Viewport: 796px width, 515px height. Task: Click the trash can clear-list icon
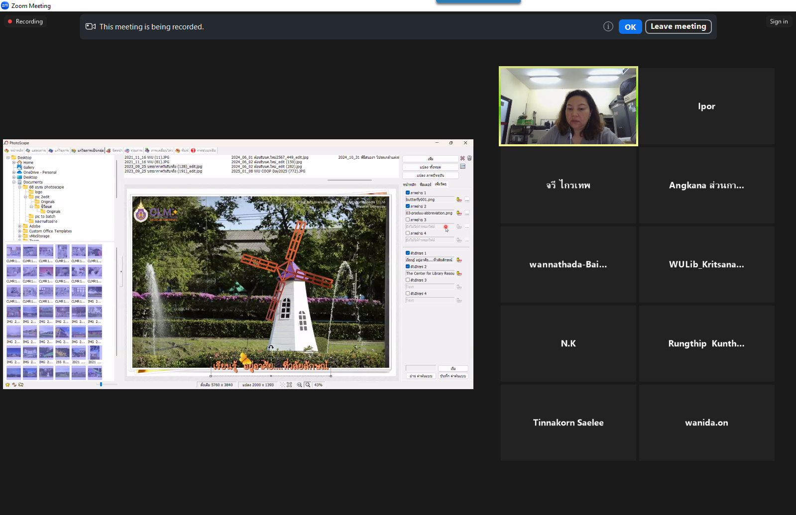point(469,158)
